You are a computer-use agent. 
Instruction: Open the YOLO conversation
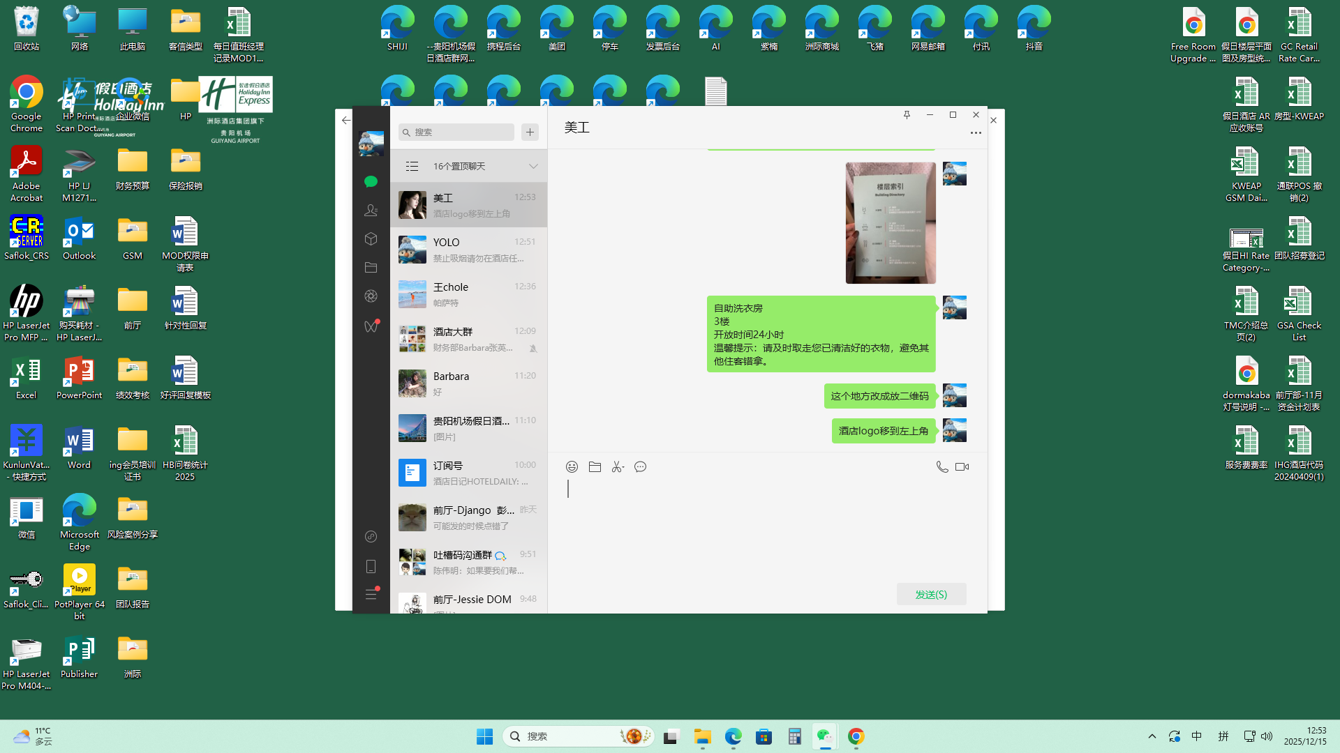tap(468, 250)
